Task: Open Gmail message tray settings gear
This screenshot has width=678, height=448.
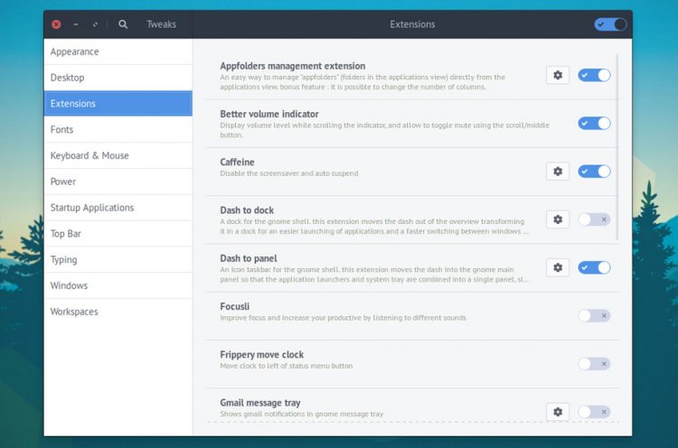Action: click(x=558, y=412)
